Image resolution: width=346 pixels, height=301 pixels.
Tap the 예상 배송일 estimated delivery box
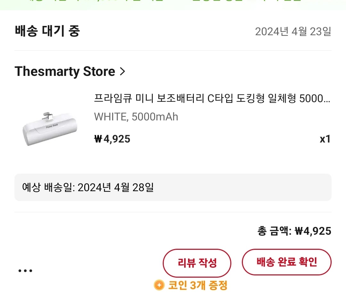(x=173, y=187)
